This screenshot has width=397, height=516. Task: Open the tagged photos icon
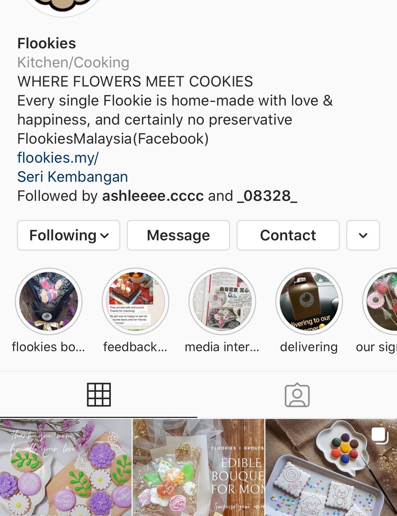pos(297,395)
